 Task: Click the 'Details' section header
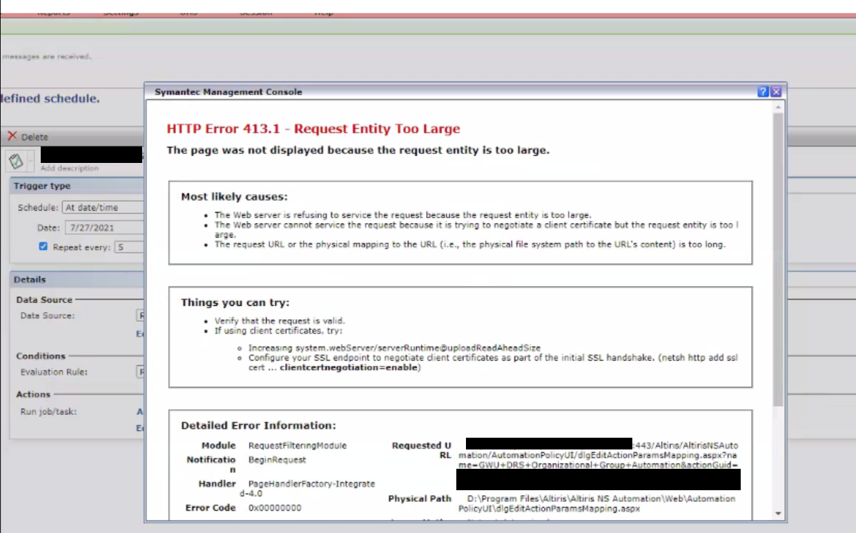(30, 280)
